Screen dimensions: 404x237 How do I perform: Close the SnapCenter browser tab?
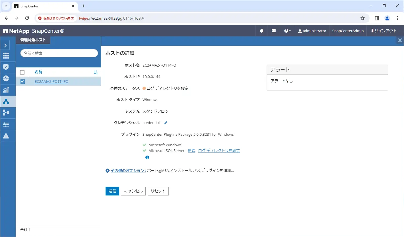click(73, 6)
